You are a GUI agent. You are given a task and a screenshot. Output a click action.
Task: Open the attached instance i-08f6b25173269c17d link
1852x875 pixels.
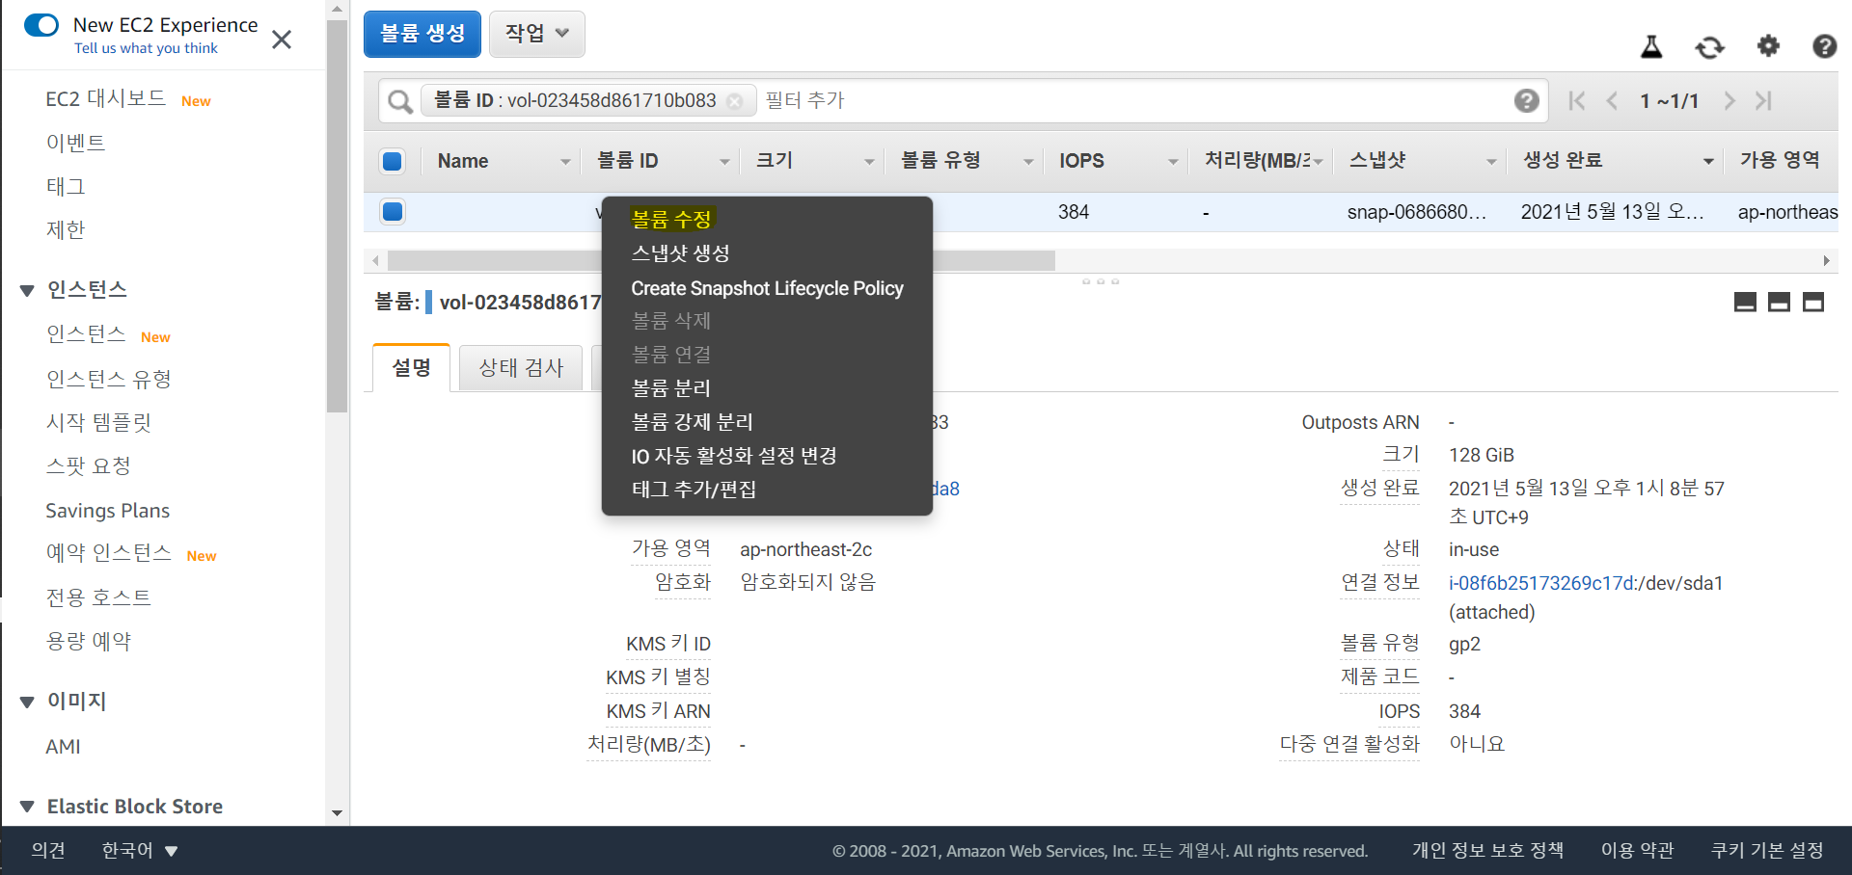(1542, 583)
